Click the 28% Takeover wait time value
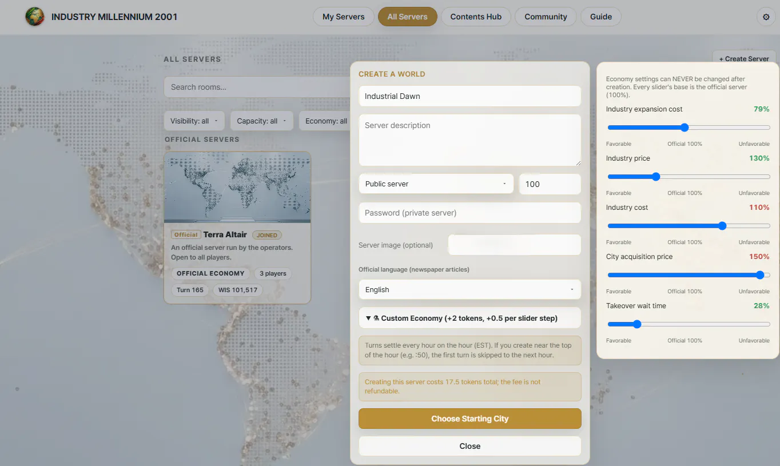The image size is (780, 466). click(762, 306)
